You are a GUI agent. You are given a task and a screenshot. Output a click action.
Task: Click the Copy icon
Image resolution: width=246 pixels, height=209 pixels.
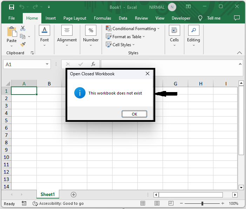pos(22,36)
